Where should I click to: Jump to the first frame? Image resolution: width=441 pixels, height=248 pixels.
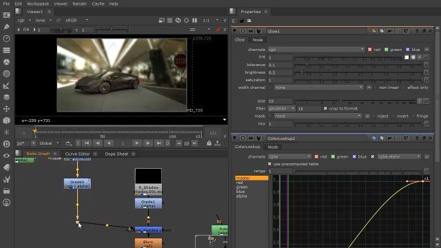click(87, 143)
